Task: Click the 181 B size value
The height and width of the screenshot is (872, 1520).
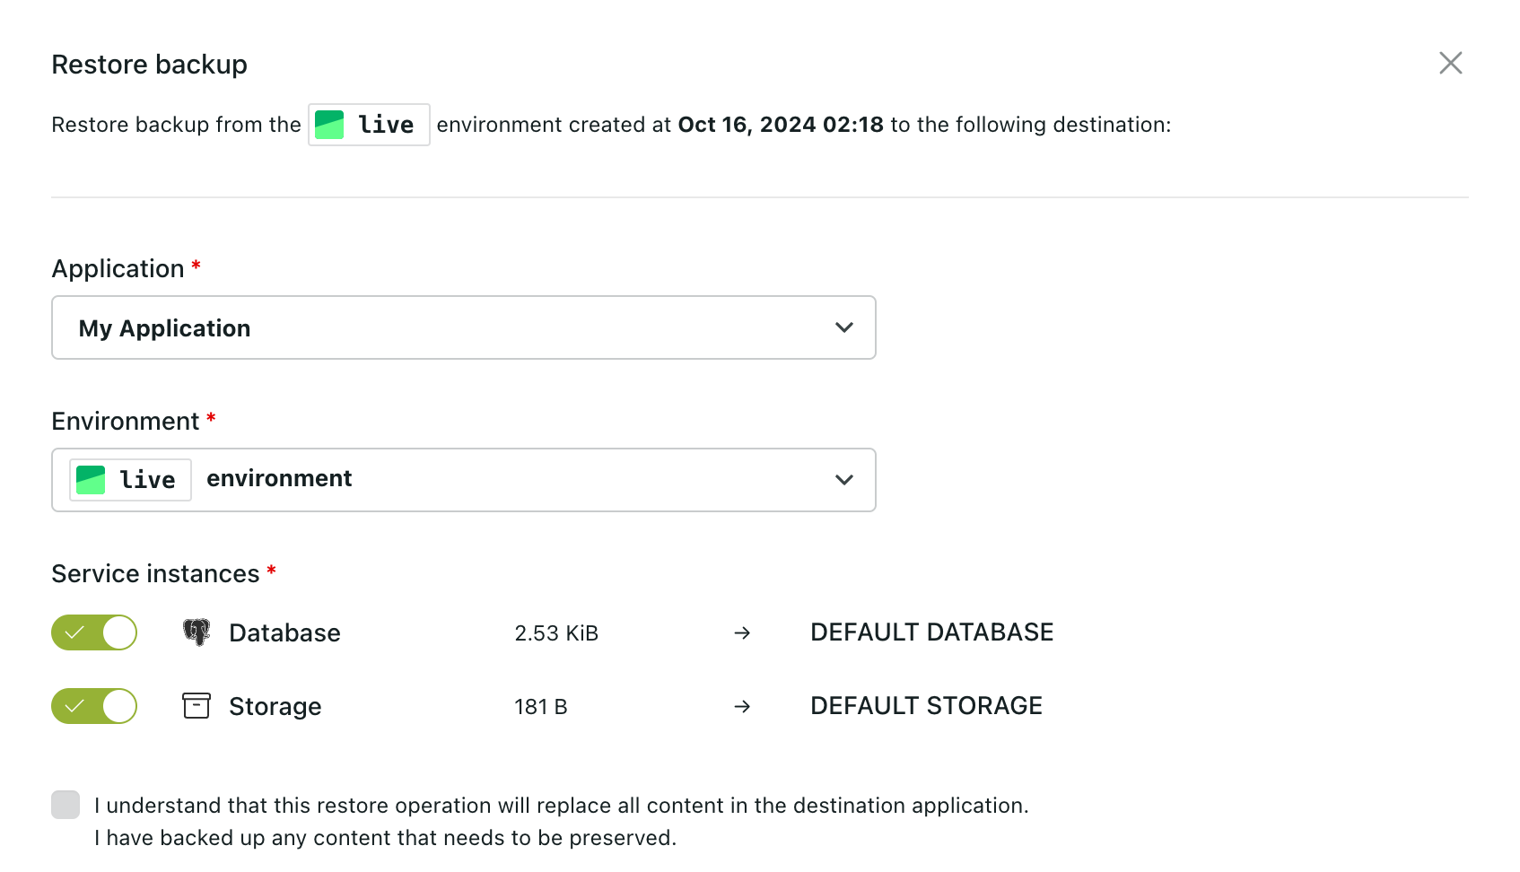Action: click(541, 707)
